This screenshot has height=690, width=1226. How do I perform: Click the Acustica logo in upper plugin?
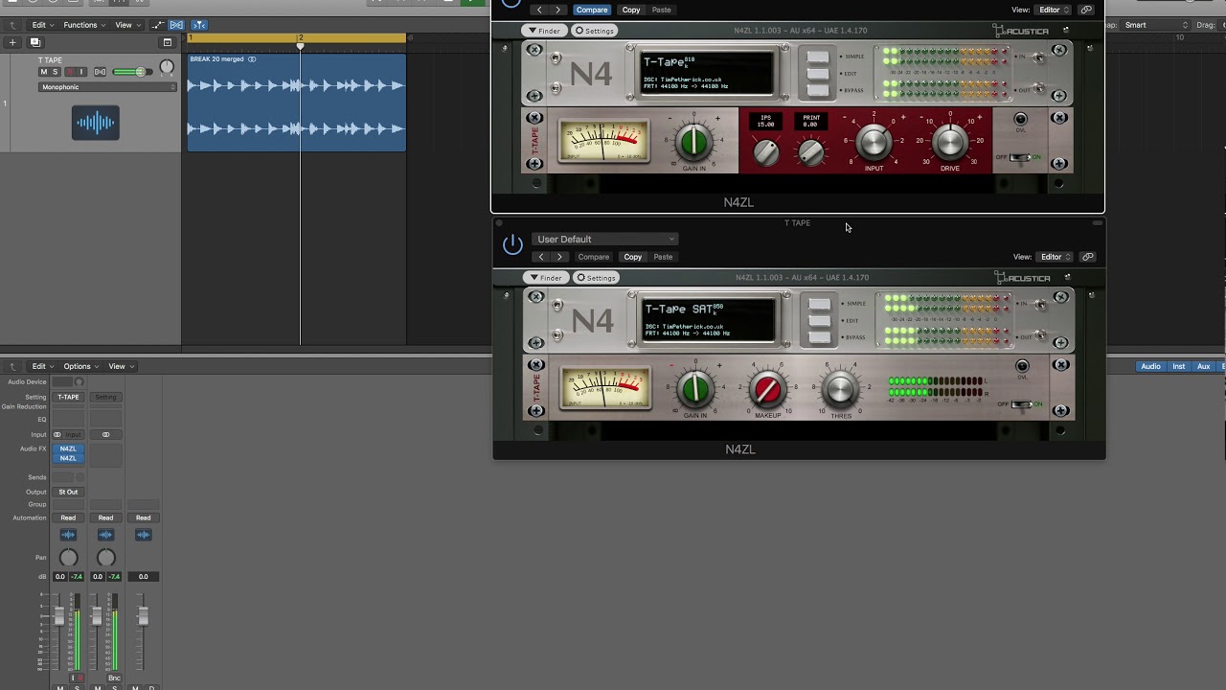[x=1021, y=31]
